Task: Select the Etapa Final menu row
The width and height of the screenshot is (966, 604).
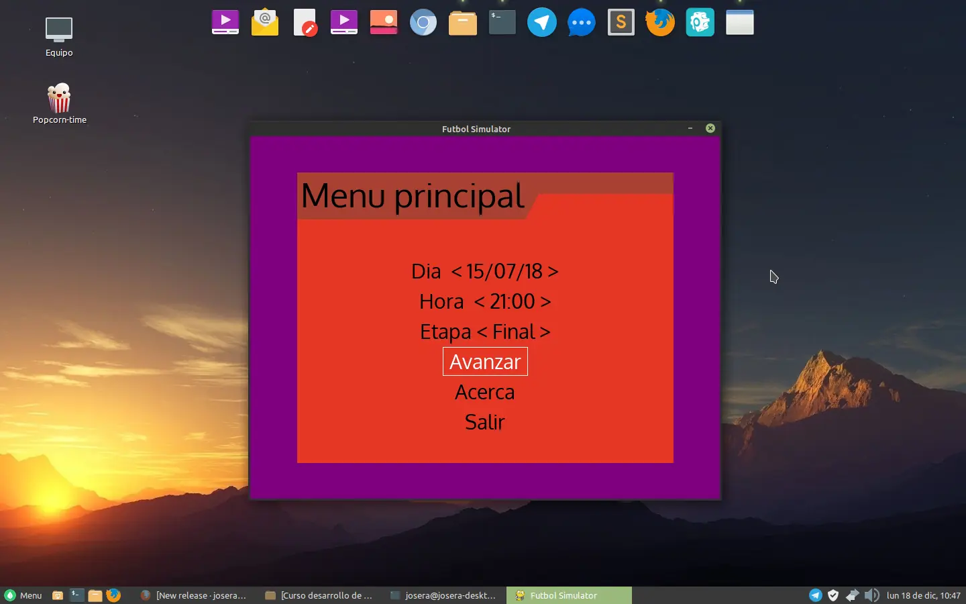Action: click(x=485, y=332)
